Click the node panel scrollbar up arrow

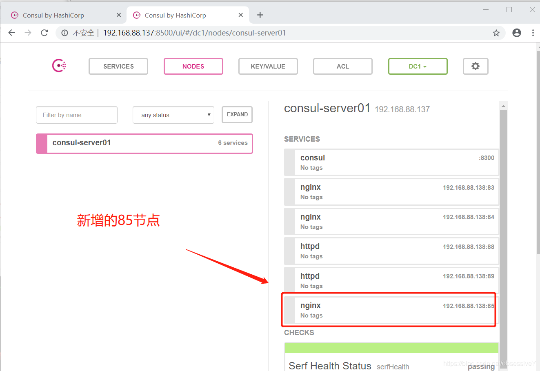tap(503, 106)
